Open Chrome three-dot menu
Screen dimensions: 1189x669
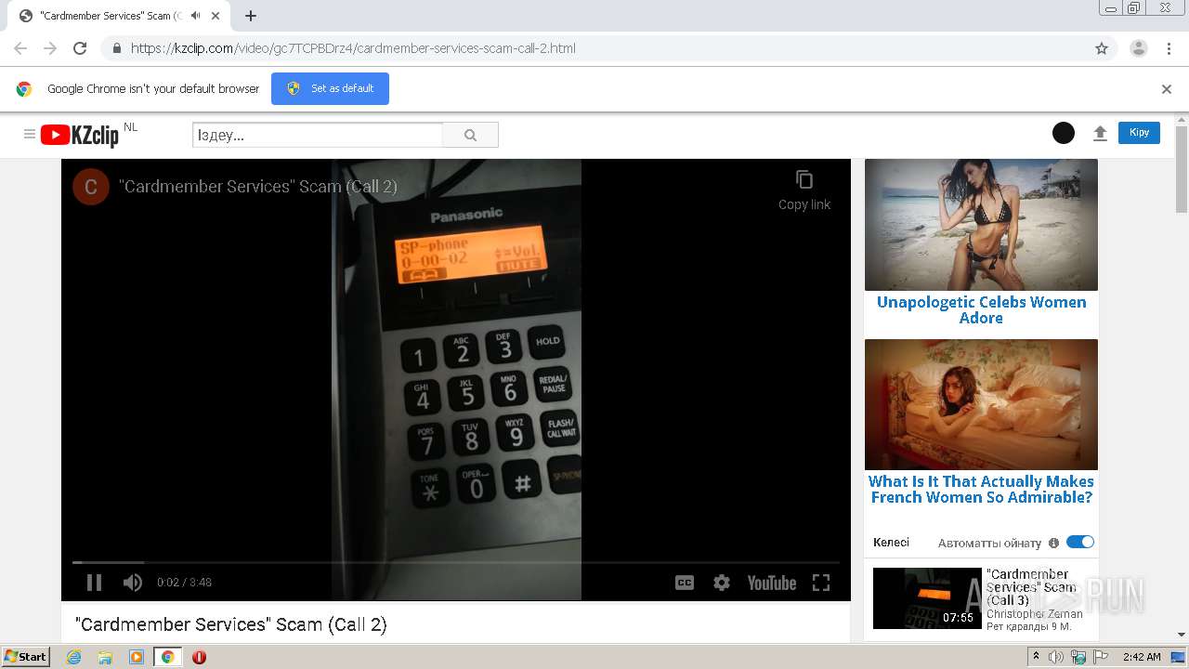pyautogui.click(x=1169, y=48)
